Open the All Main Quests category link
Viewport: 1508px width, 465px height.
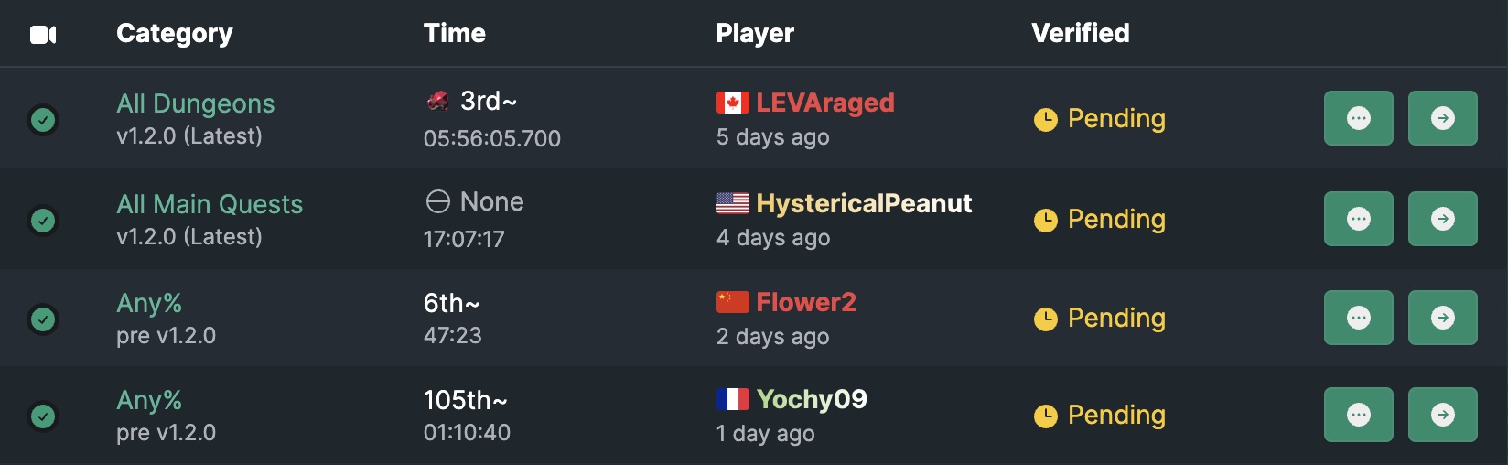point(210,204)
